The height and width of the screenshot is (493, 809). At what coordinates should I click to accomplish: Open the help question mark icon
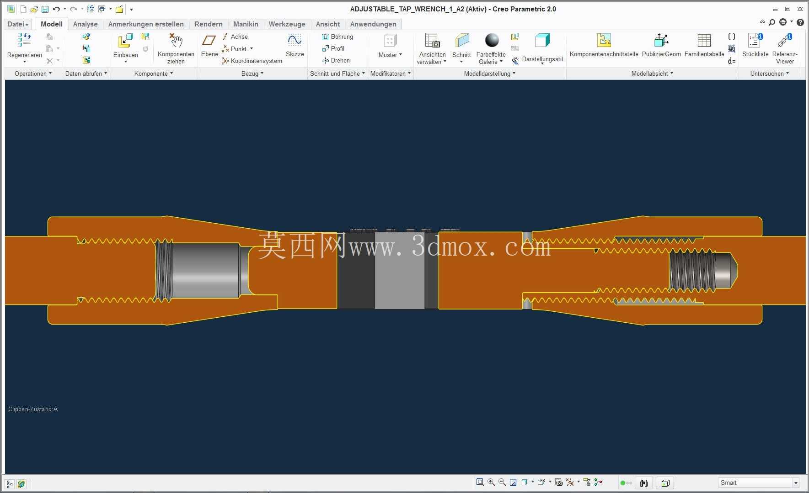click(x=800, y=22)
